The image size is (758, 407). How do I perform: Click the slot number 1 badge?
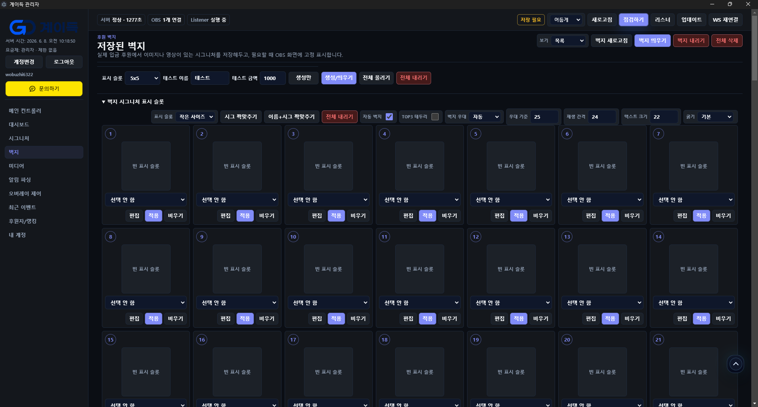(x=111, y=134)
